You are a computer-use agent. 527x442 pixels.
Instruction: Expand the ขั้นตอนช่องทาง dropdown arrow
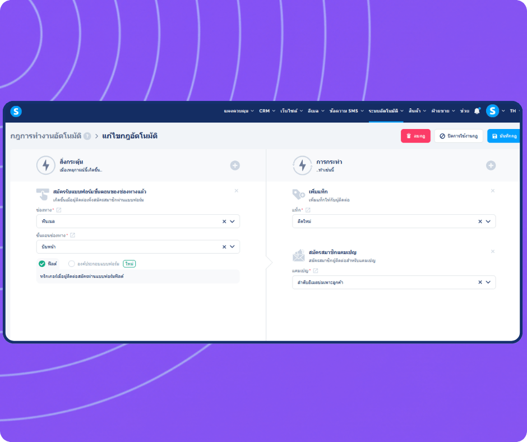[232, 247]
